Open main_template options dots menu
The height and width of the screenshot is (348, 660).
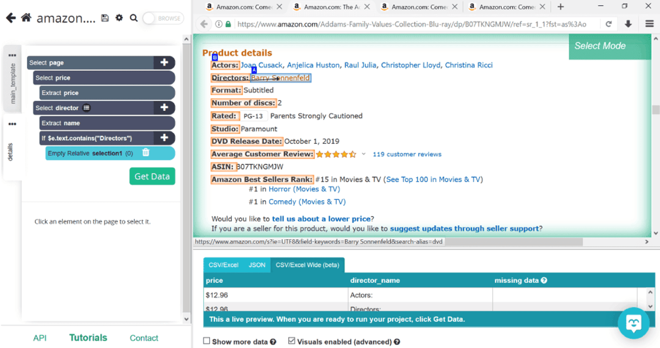coord(12,55)
